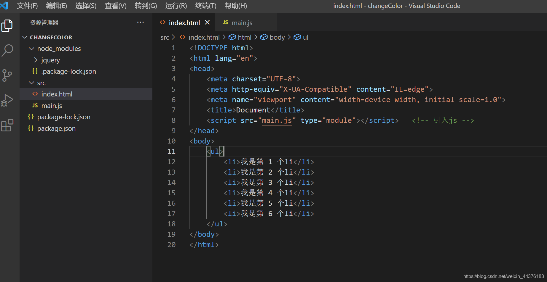Collapse the node_modules folder
Screen dimensions: 547x282
pos(32,49)
